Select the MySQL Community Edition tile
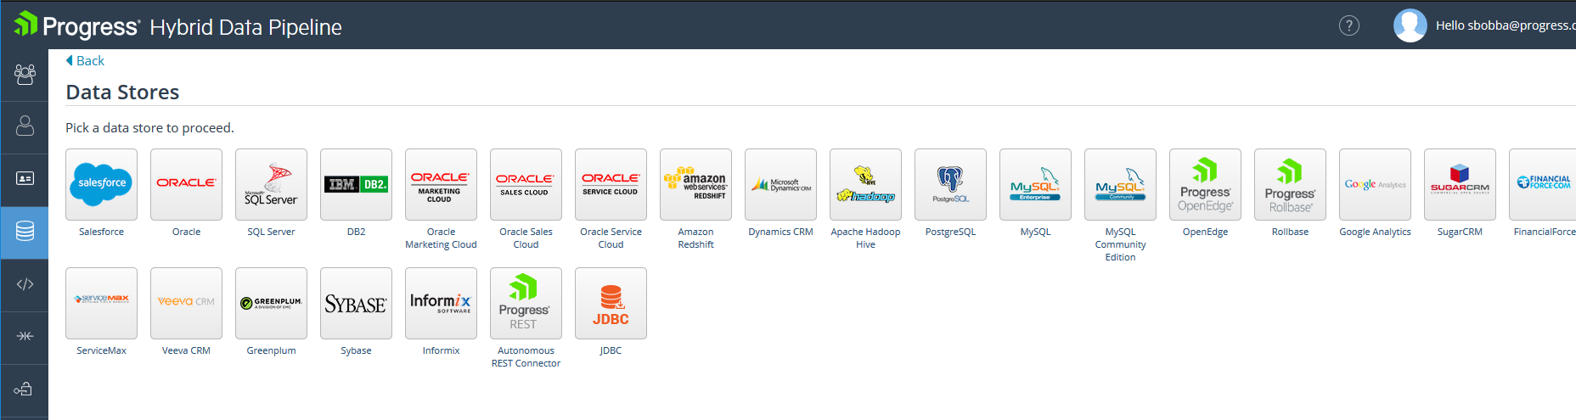 point(1120,184)
